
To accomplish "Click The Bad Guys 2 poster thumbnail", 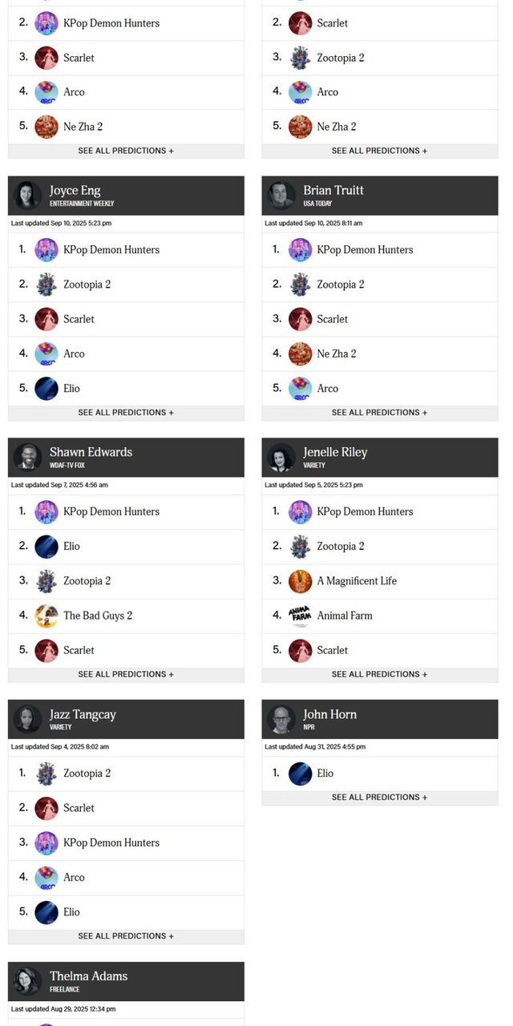I will tap(46, 616).
